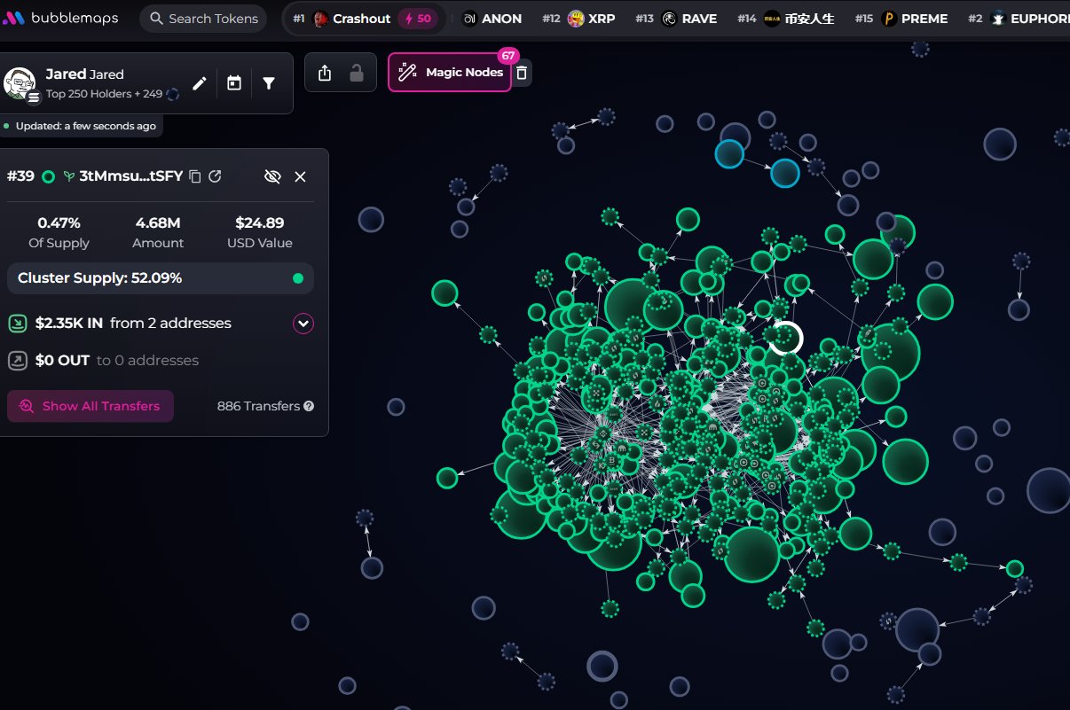The height and width of the screenshot is (710, 1070).
Task: Click the share/export map icon
Action: [x=325, y=74]
